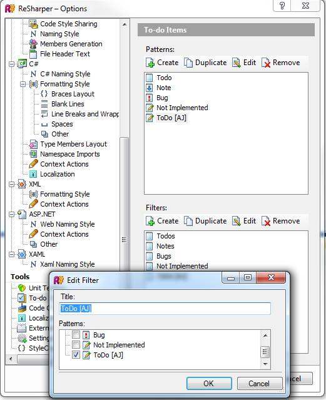The height and width of the screenshot is (400, 326).
Task: Open Naming Style options page
Action: click(x=54, y=34)
